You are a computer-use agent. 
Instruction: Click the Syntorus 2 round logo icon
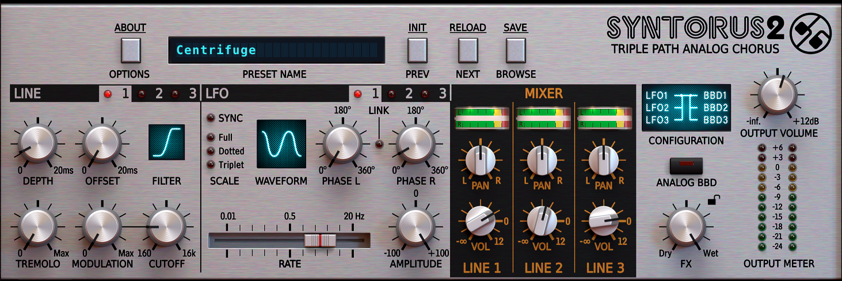[810, 33]
